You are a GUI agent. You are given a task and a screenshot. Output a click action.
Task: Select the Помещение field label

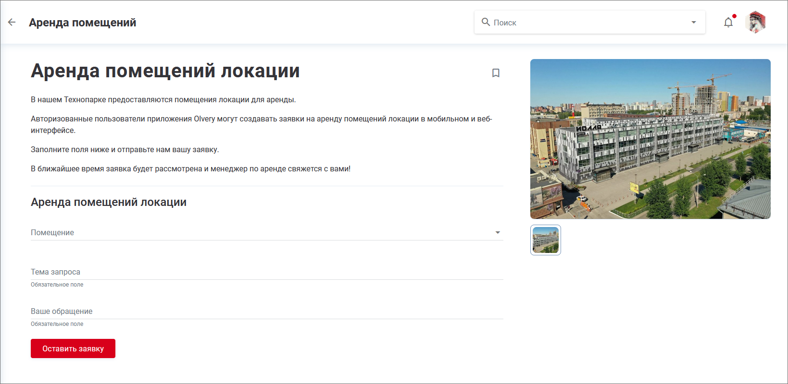(52, 232)
